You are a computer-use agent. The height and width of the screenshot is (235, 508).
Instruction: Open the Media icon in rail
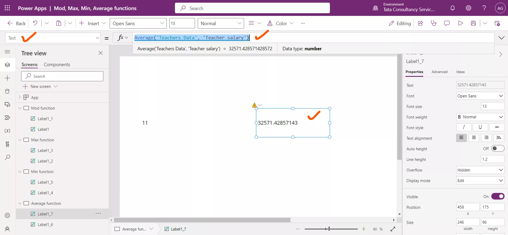point(7,105)
